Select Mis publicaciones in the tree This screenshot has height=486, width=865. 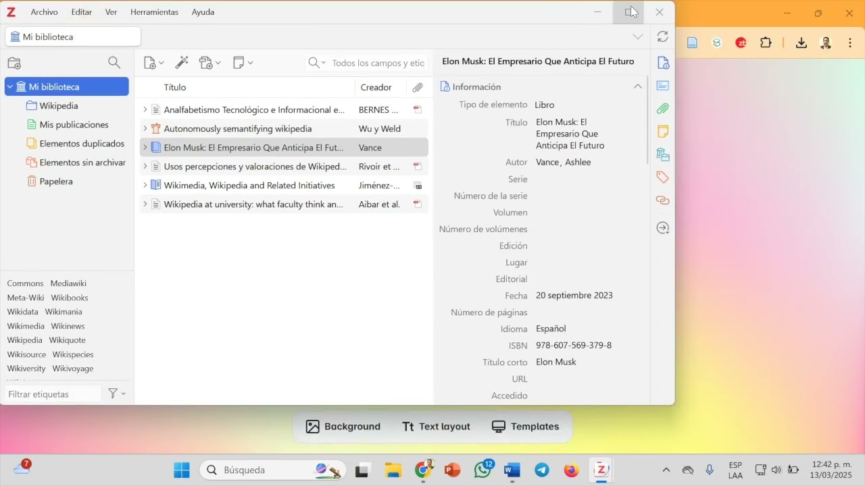coord(74,125)
